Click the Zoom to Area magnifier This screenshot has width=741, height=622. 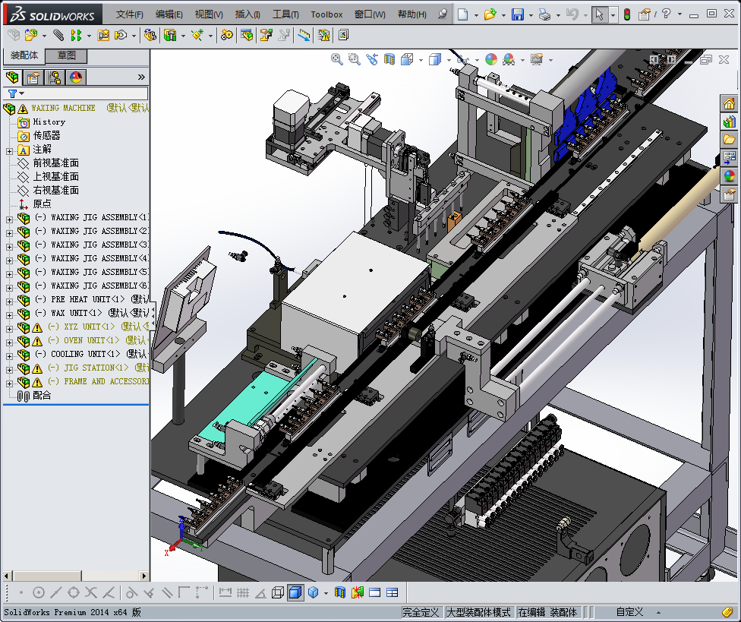tap(355, 59)
